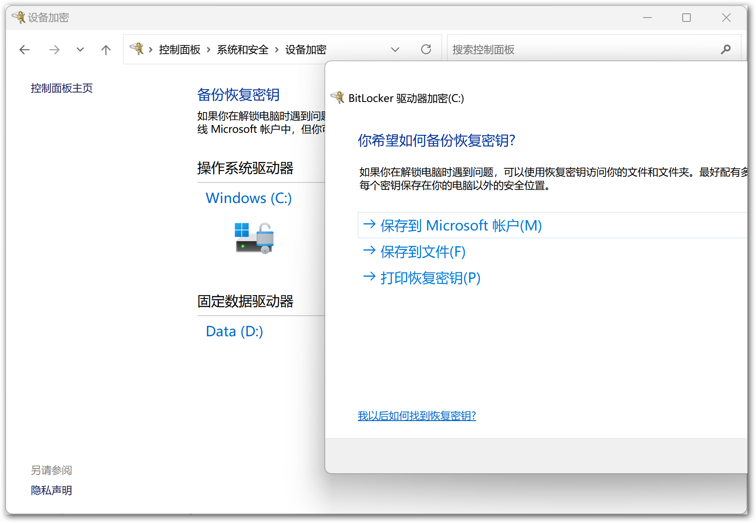Open 我以后如何找到恢复密钥? help link
756x523 pixels.
tap(417, 415)
